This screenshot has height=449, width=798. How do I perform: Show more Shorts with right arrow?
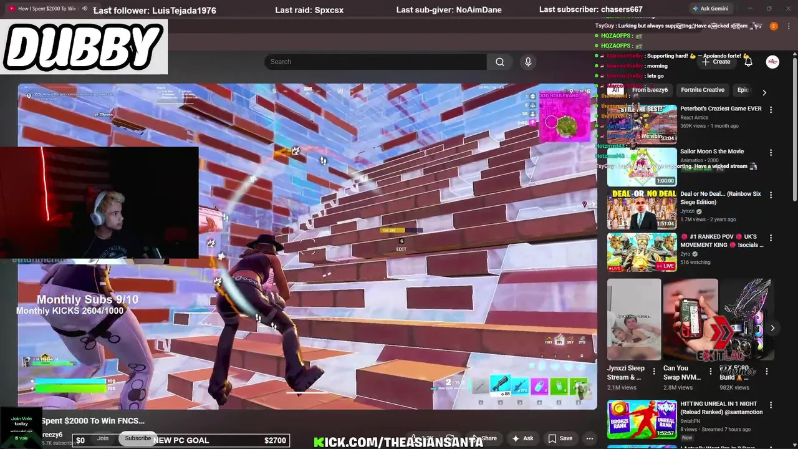[x=772, y=328]
